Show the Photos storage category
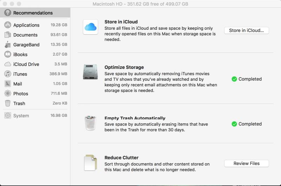The width and height of the screenshot is (281, 186). pyautogui.click(x=35, y=93)
